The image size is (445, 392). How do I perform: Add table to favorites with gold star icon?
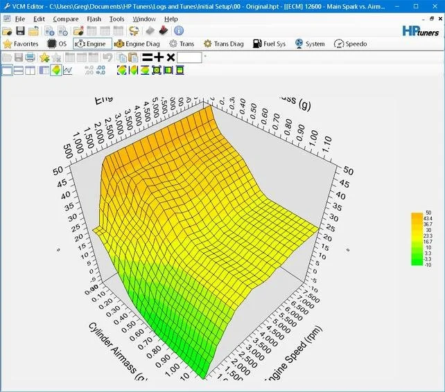[44, 57]
